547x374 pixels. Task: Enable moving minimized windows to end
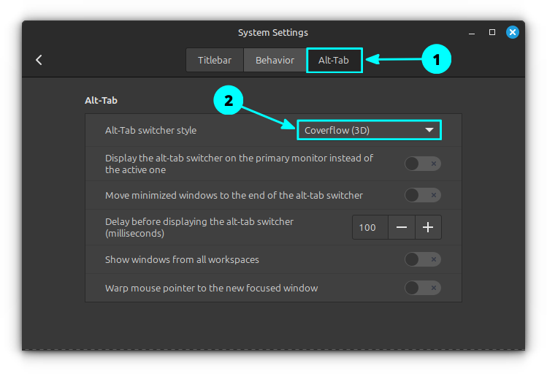click(423, 195)
